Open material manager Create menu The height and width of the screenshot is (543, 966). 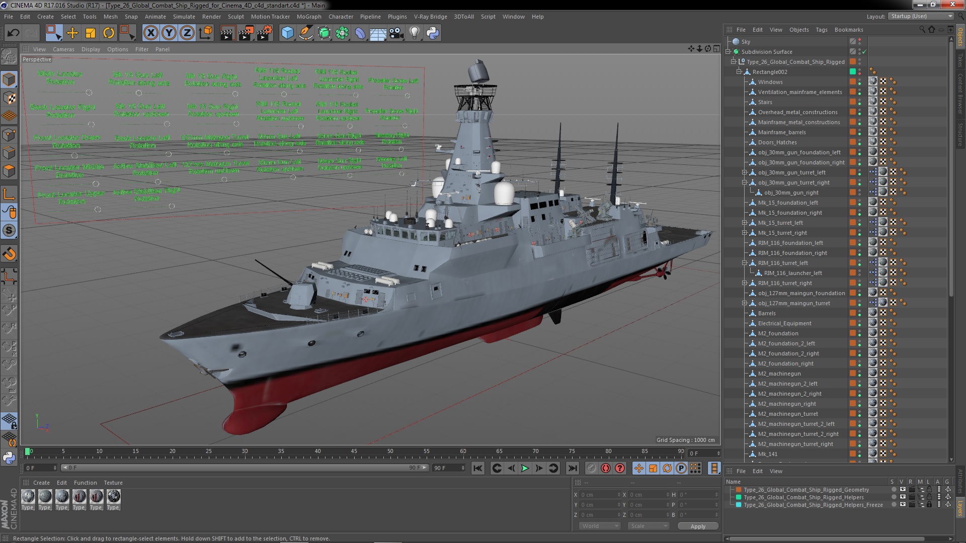(41, 483)
